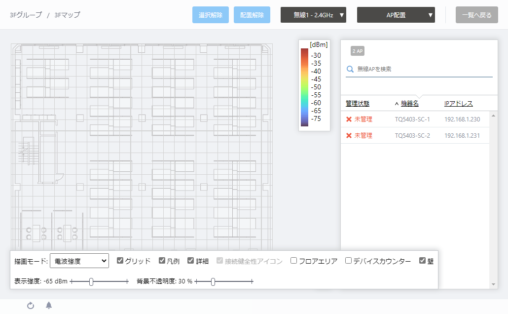508x314 pixels.
Task: Open the 描画モード 電波強度 combo box
Action: tap(79, 261)
